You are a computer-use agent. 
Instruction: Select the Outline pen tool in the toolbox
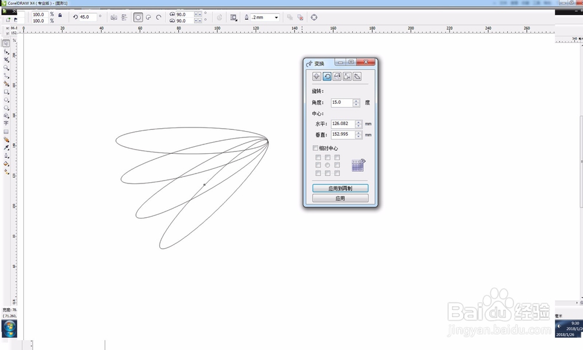coord(6,155)
